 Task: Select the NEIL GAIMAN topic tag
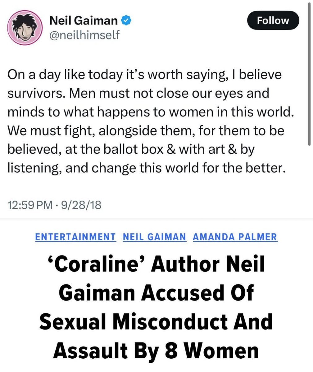coord(154,237)
